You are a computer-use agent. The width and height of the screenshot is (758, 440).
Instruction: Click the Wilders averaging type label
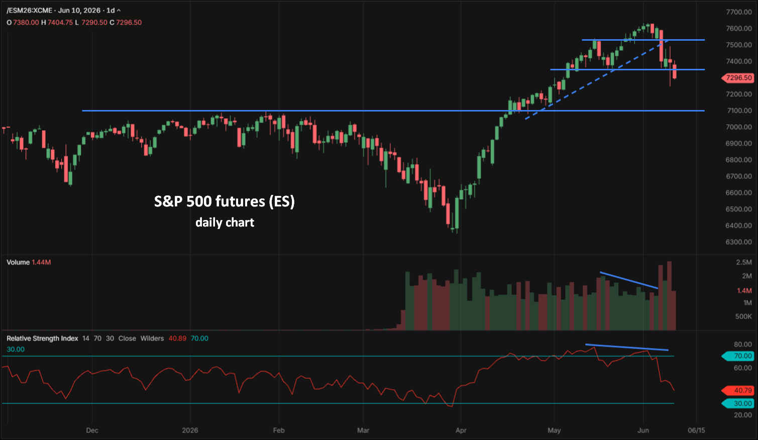pyautogui.click(x=152, y=339)
